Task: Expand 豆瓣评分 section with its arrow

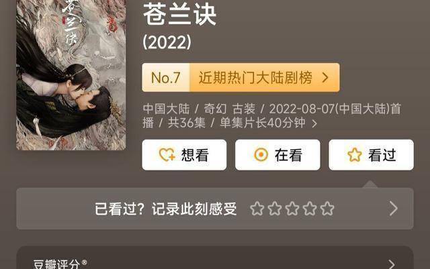Action: 392,264
